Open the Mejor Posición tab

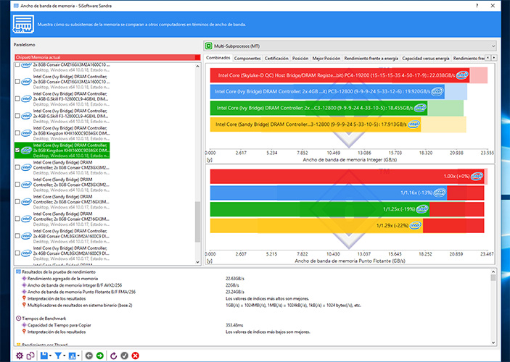point(326,59)
